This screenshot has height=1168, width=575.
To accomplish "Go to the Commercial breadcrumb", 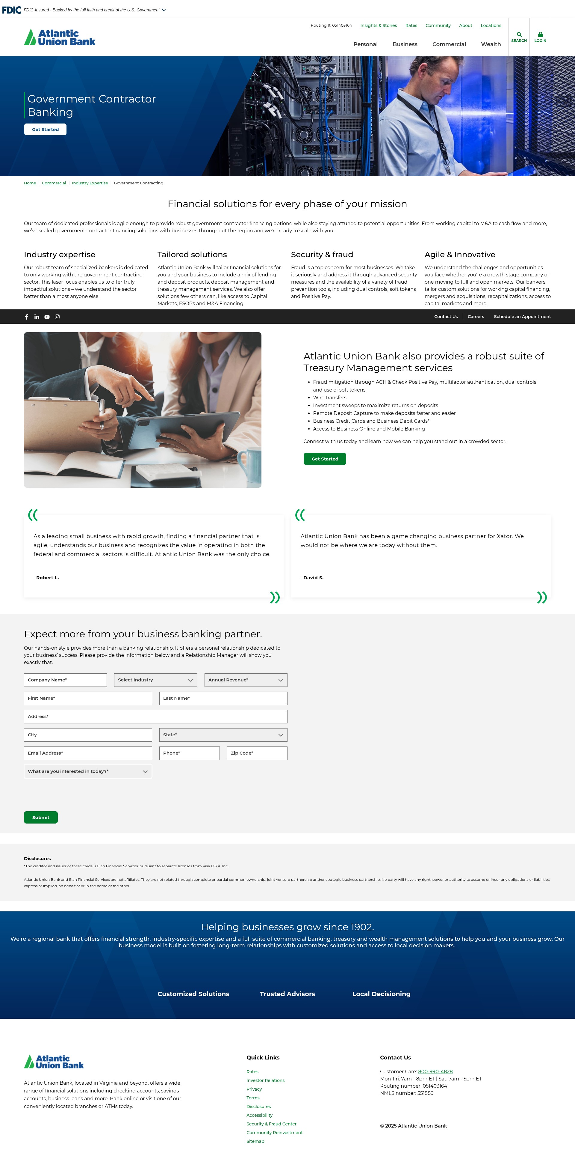I will point(54,183).
